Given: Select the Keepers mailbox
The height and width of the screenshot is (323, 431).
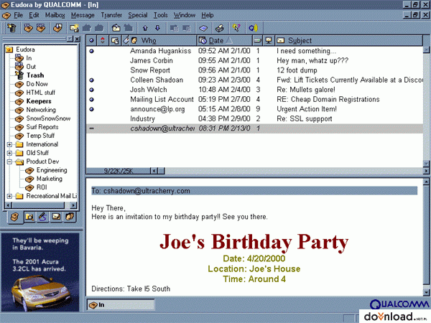Looking at the screenshot, I should click(39, 101).
